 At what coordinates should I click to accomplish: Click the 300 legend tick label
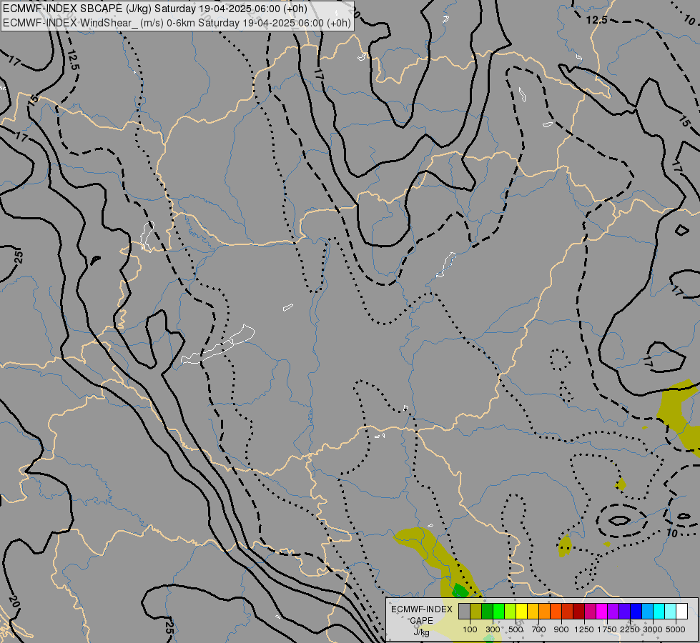(x=493, y=629)
